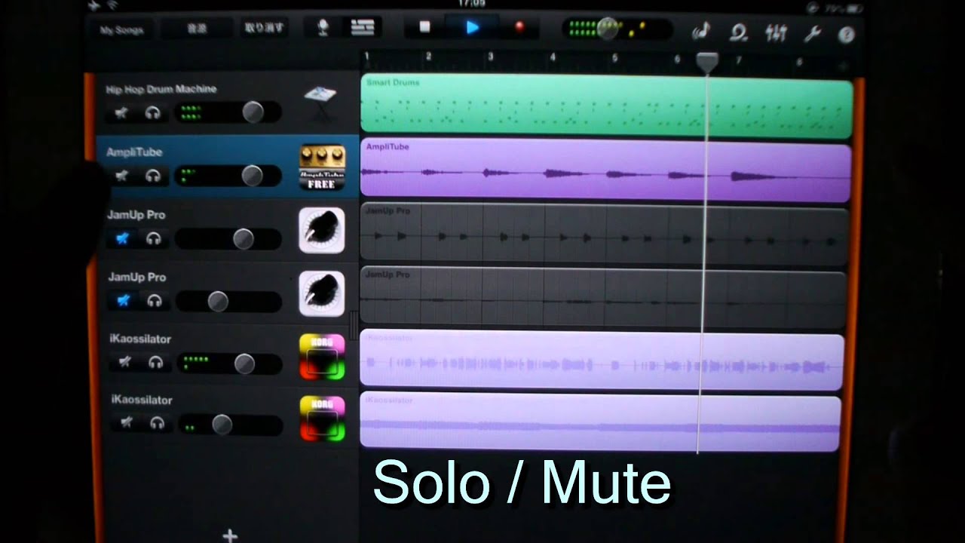Open the second iKaossilator KORG icon
This screenshot has height=543, width=965.
point(322,418)
